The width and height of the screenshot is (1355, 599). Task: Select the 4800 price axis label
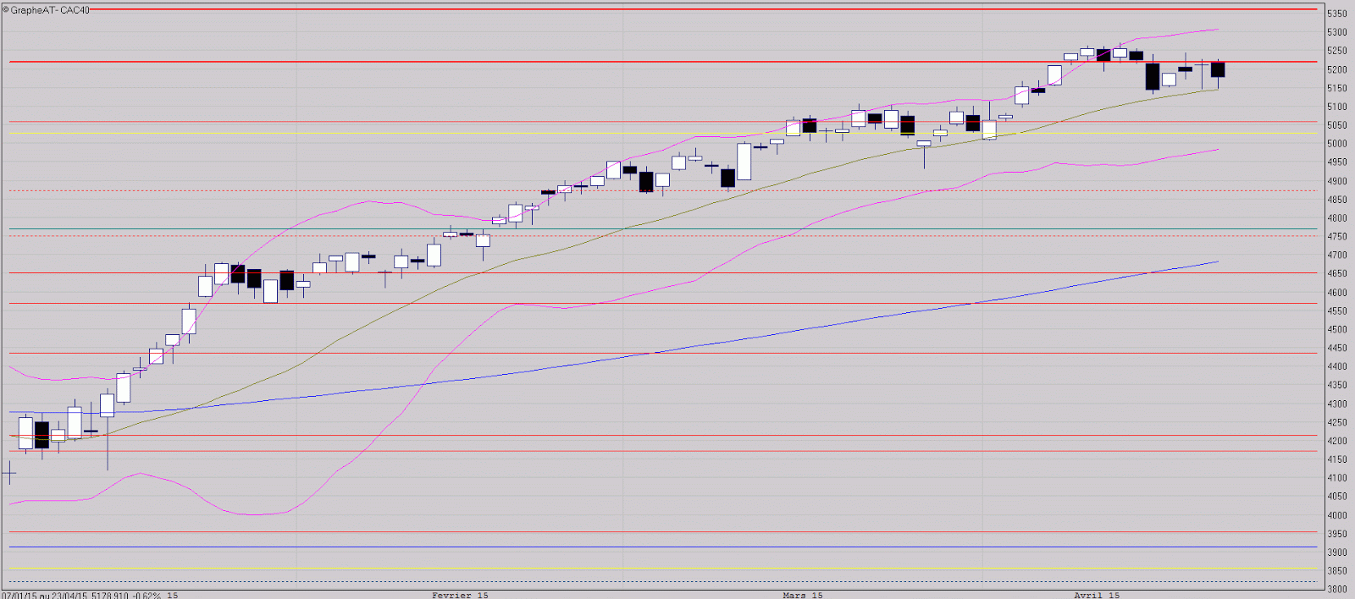1337,218
